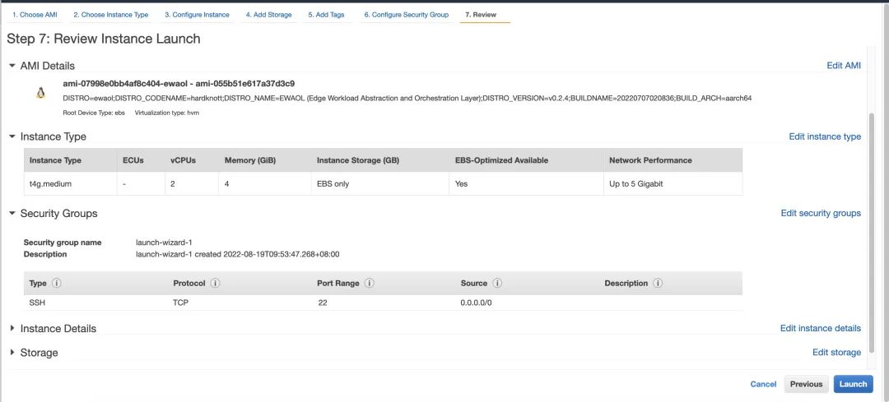This screenshot has height=402, width=889.
Task: Click the Linux penguin AMI icon
Action: pos(40,94)
